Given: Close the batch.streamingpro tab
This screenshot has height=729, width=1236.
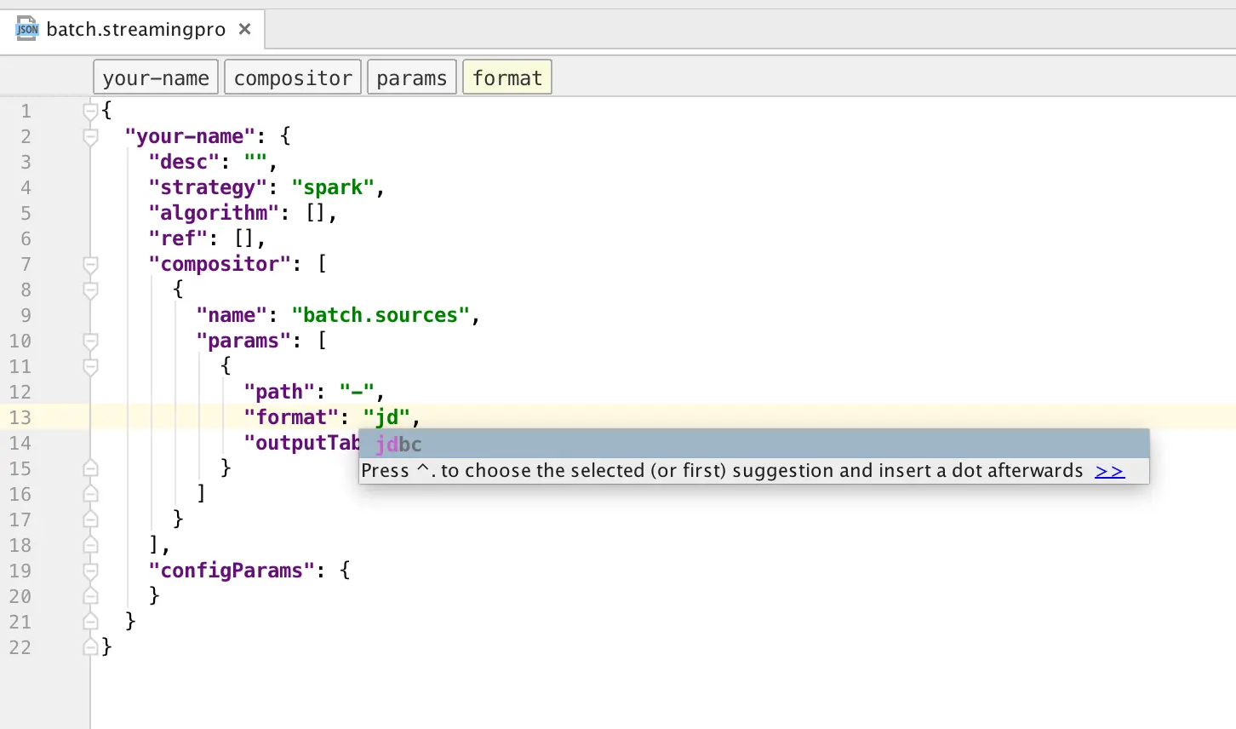Looking at the screenshot, I should [245, 29].
